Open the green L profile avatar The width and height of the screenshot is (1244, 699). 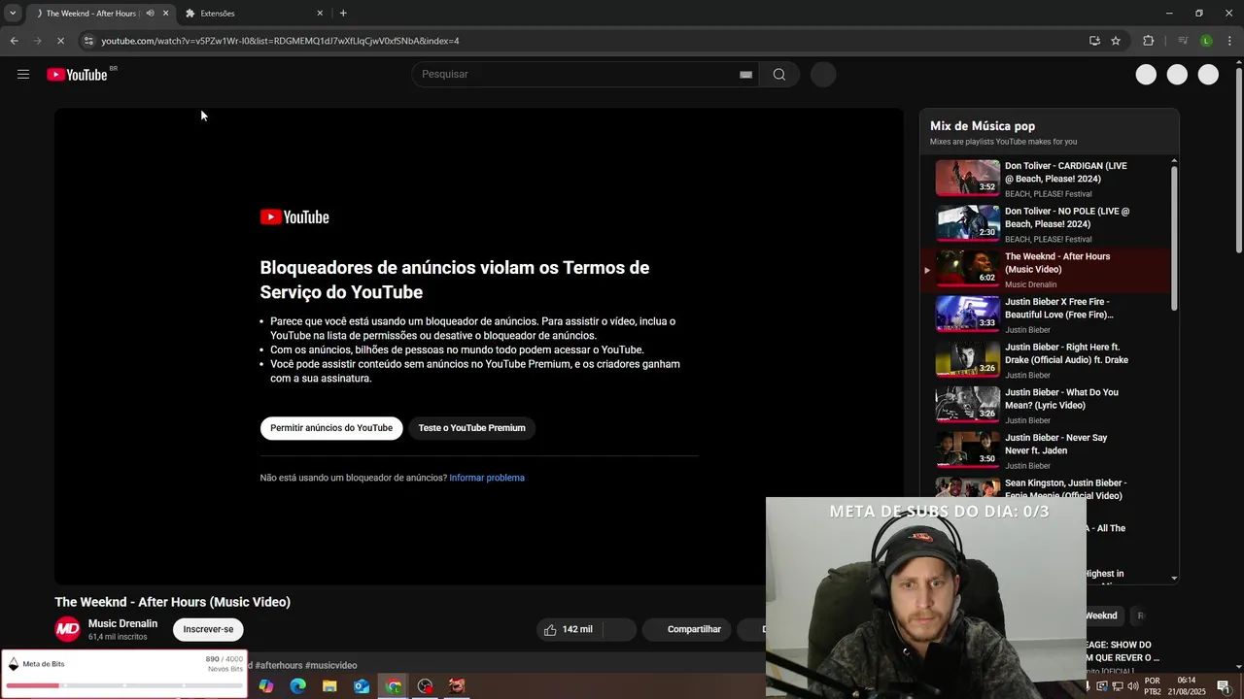1206,41
